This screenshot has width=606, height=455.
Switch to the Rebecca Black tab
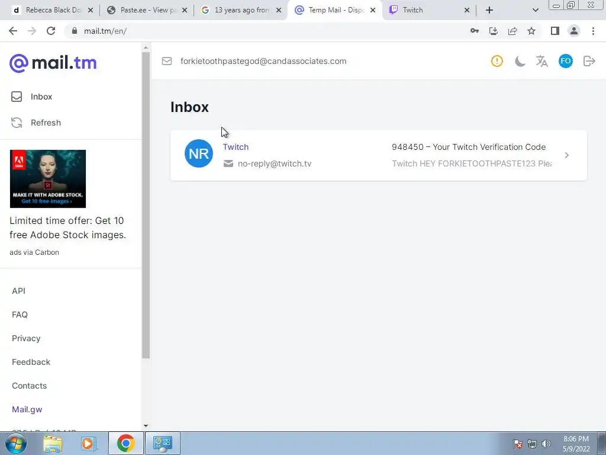pos(51,10)
